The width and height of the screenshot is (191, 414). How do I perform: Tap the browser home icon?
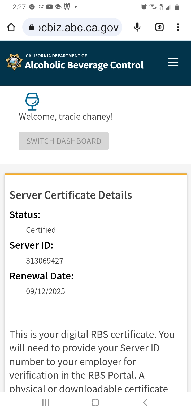[11, 27]
